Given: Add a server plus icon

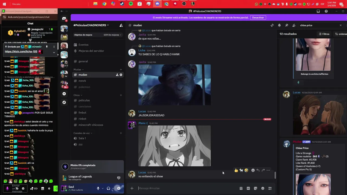Looking at the screenshot, I should pos(64,94).
